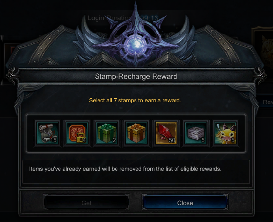This screenshot has height=222, width=273.
Task: Click the Stamp-Recharge Reward title bar
Action: pyautogui.click(x=136, y=76)
